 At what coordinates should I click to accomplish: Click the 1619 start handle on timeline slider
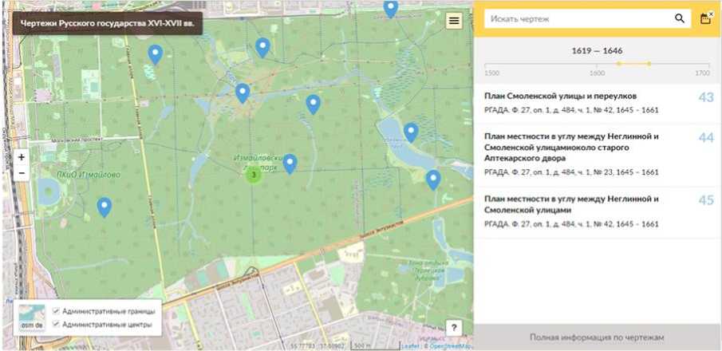pyautogui.click(x=619, y=63)
